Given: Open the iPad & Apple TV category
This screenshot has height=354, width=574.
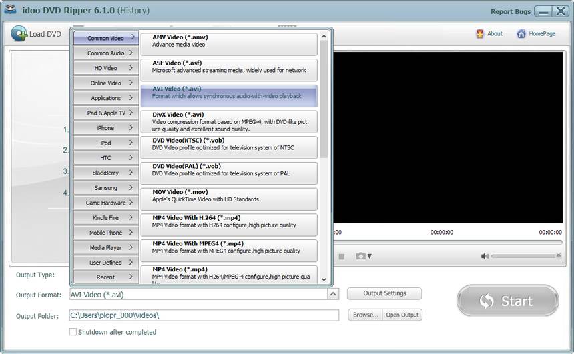Looking at the screenshot, I should [x=106, y=113].
